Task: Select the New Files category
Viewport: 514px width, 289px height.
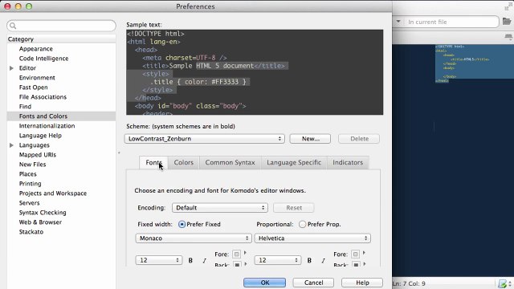Action: [32, 165]
